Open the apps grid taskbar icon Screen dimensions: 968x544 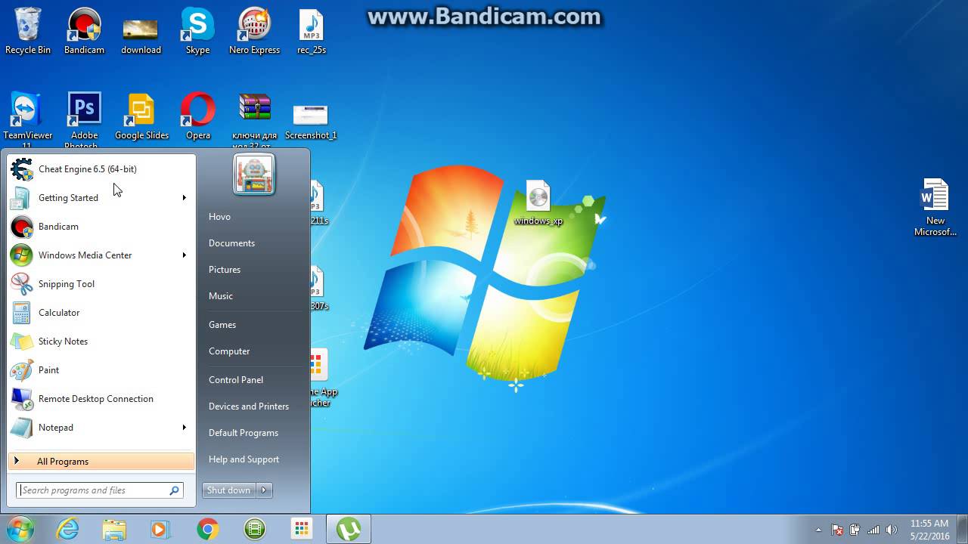pos(302,530)
